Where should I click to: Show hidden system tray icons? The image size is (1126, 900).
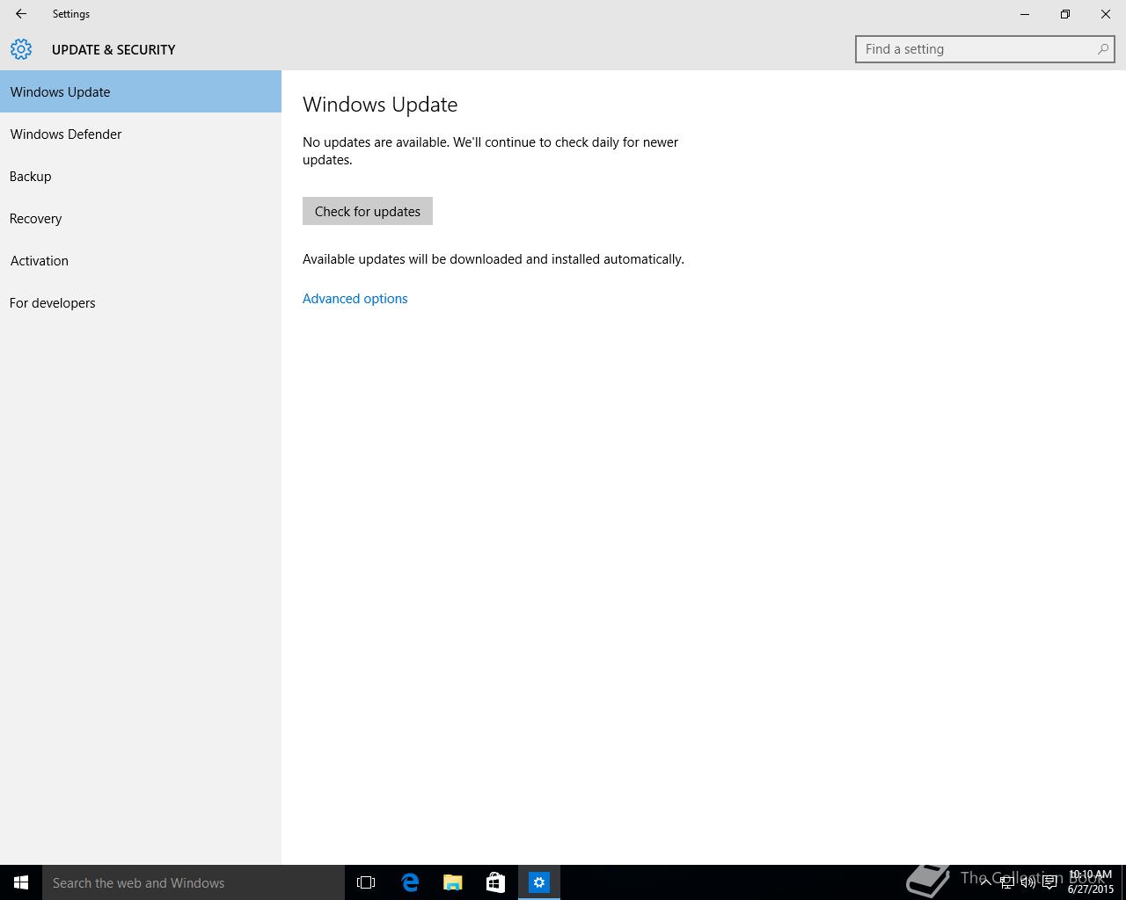986,882
